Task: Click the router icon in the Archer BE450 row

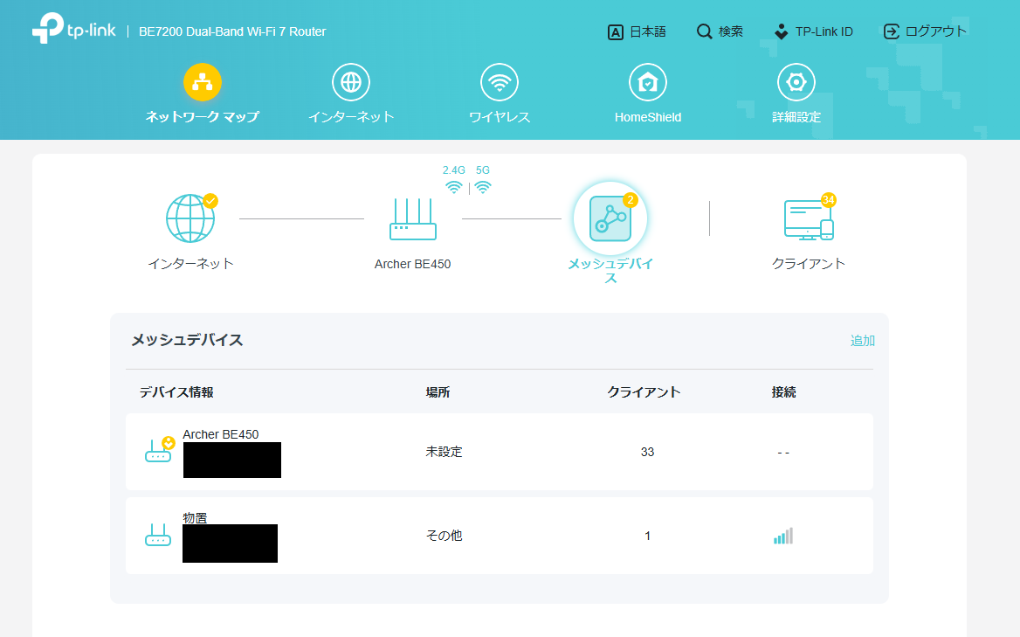Action: tap(159, 450)
